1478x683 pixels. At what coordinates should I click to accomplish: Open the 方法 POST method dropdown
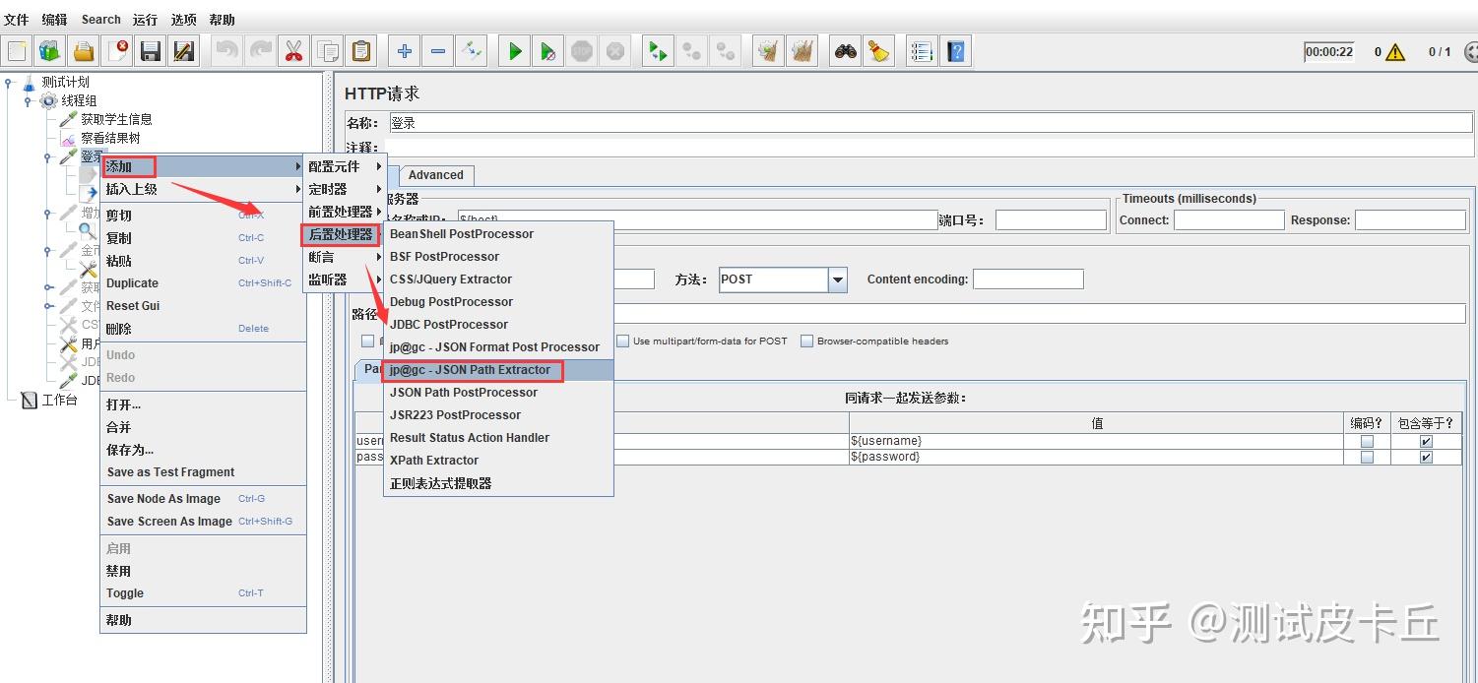click(838, 279)
